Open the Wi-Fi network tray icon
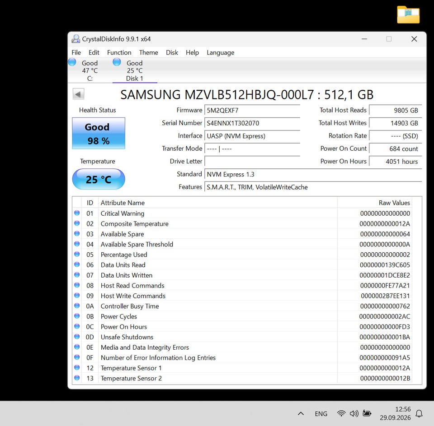Screen dimensions: 434x426 coord(341,413)
